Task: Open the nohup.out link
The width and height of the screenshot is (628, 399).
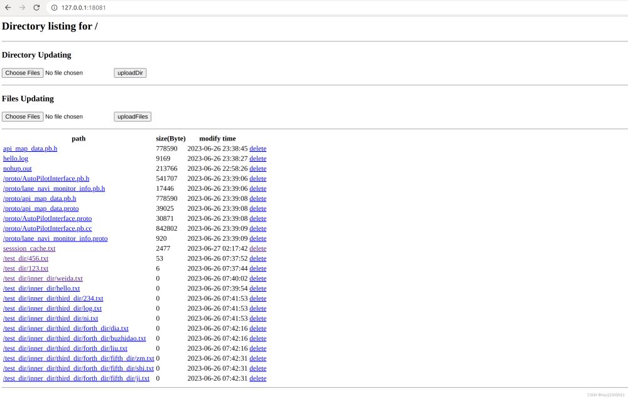Action: click(x=17, y=169)
